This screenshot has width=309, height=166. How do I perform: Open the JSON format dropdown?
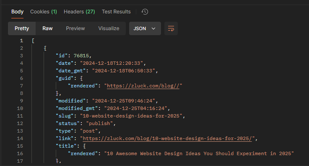pos(145,28)
